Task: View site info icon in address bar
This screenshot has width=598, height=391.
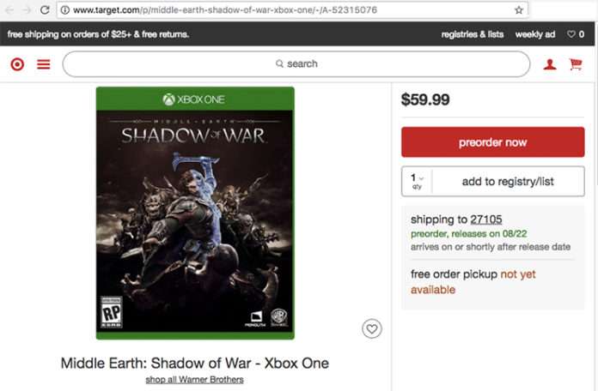Action: click(x=64, y=10)
